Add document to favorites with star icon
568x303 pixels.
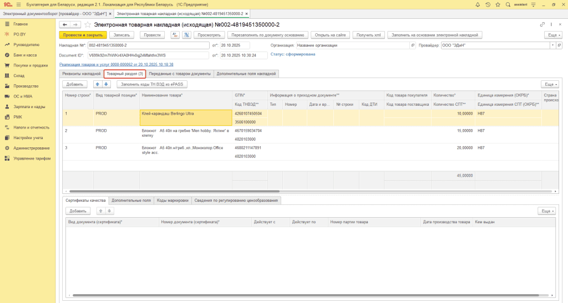coord(88,25)
